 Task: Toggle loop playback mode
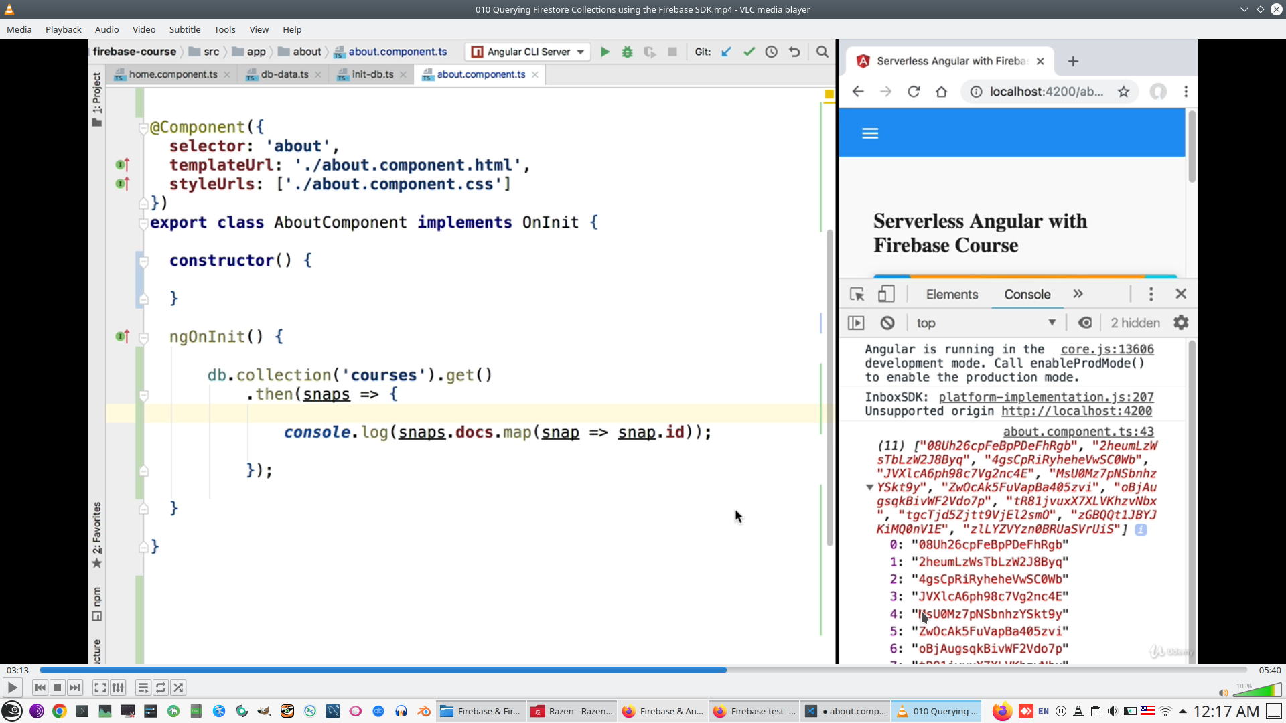pyautogui.click(x=161, y=688)
